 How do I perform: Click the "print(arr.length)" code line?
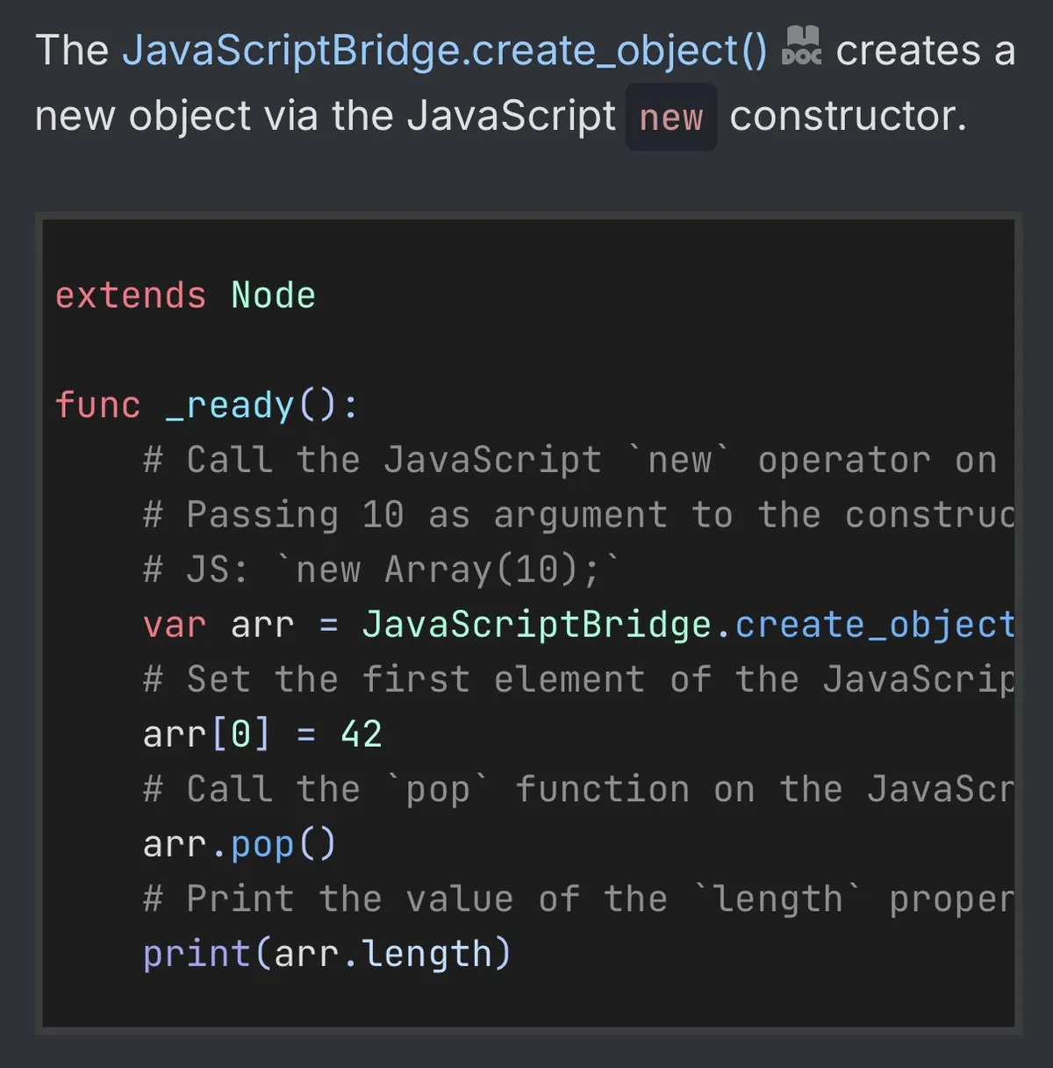tap(327, 954)
